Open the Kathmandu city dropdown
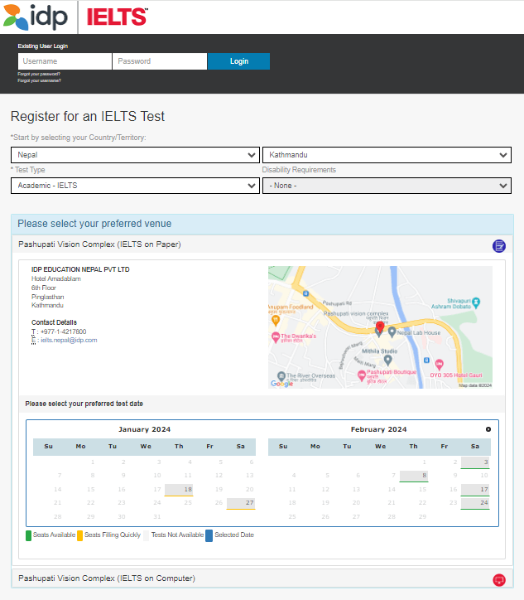This screenshot has height=600, width=524. click(x=387, y=155)
